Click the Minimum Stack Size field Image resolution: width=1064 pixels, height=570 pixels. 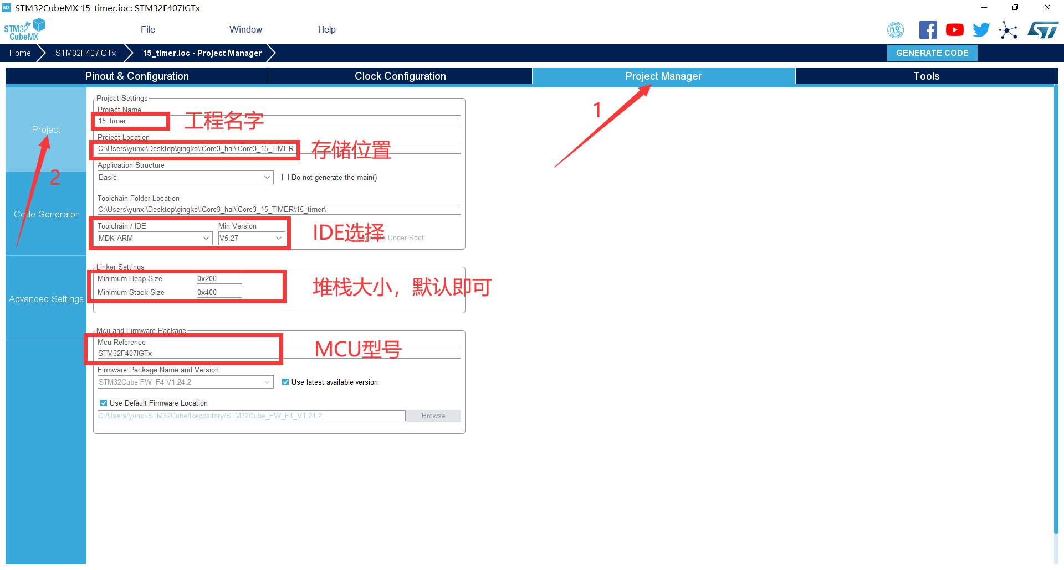click(x=219, y=293)
